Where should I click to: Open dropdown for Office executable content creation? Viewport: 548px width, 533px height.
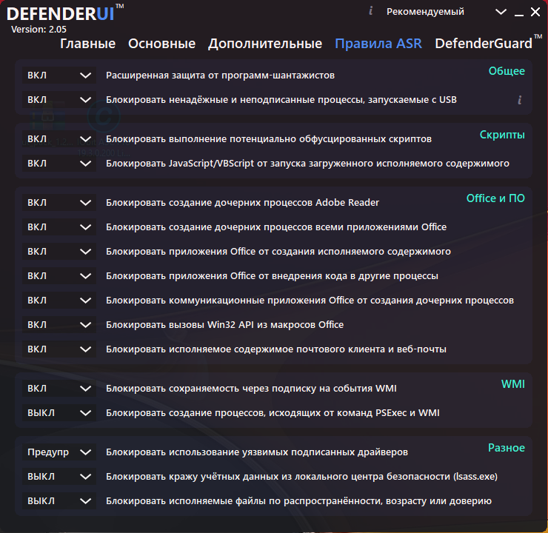tap(59, 252)
